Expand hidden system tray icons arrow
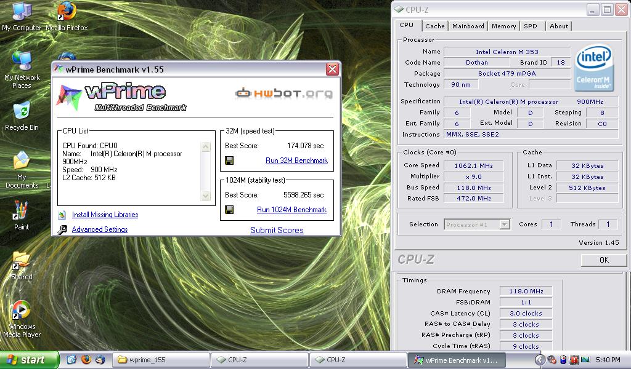 coord(540,360)
